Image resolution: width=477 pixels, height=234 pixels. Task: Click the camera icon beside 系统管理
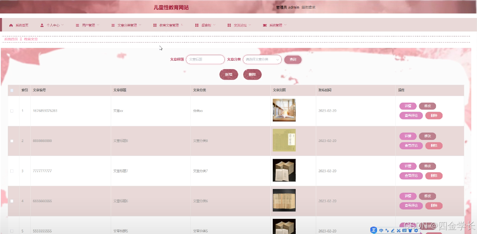pos(265,25)
